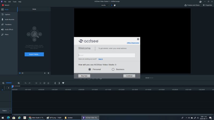Click the taskbar clock showing 2020-08-17
Viewport: 214px width, 120px height.
[x=204, y=118]
